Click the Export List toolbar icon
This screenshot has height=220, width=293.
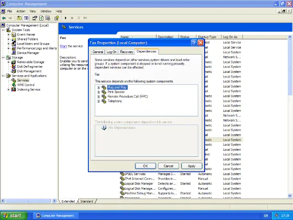click(48, 18)
